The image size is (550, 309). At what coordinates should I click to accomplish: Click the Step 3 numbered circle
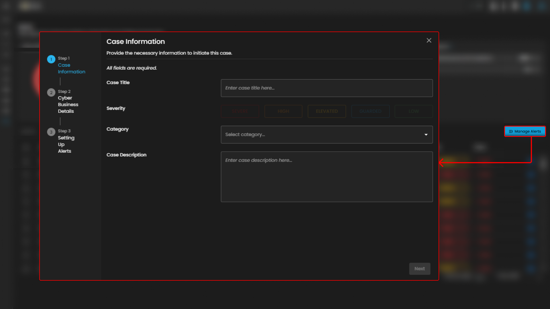click(51, 132)
